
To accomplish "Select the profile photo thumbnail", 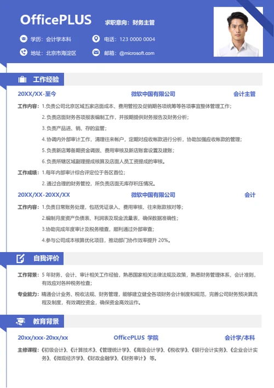I will tap(238, 32).
